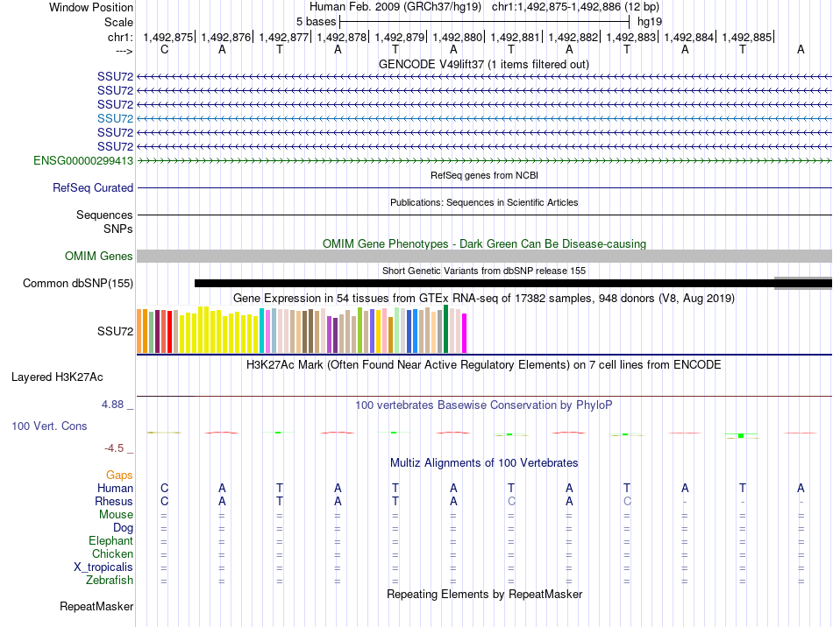Click the H3K27Ac Mark ENCODE track title
The width and height of the screenshot is (833, 627).
(x=484, y=365)
